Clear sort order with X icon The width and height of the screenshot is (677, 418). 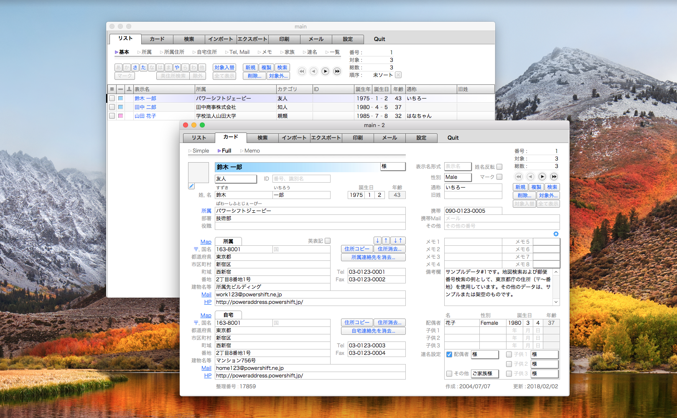coord(398,75)
